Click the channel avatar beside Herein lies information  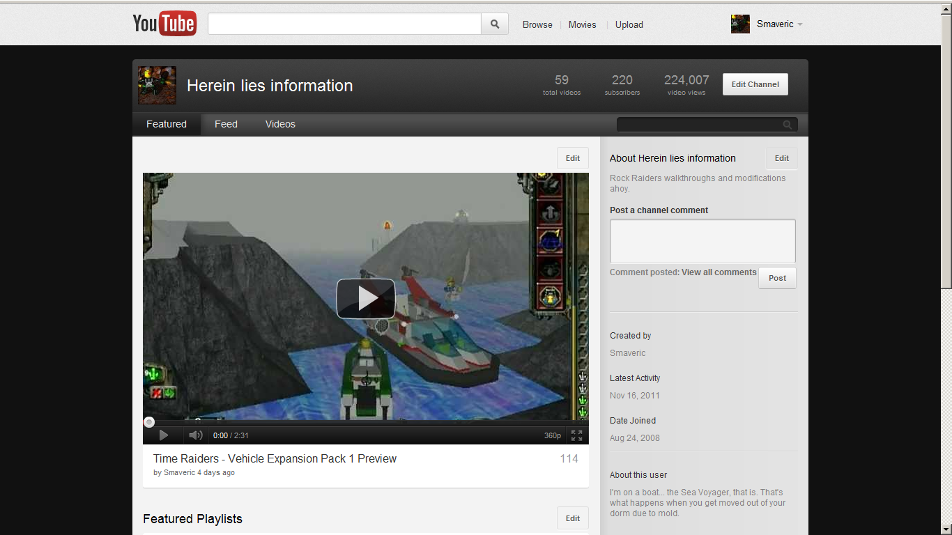(158, 86)
